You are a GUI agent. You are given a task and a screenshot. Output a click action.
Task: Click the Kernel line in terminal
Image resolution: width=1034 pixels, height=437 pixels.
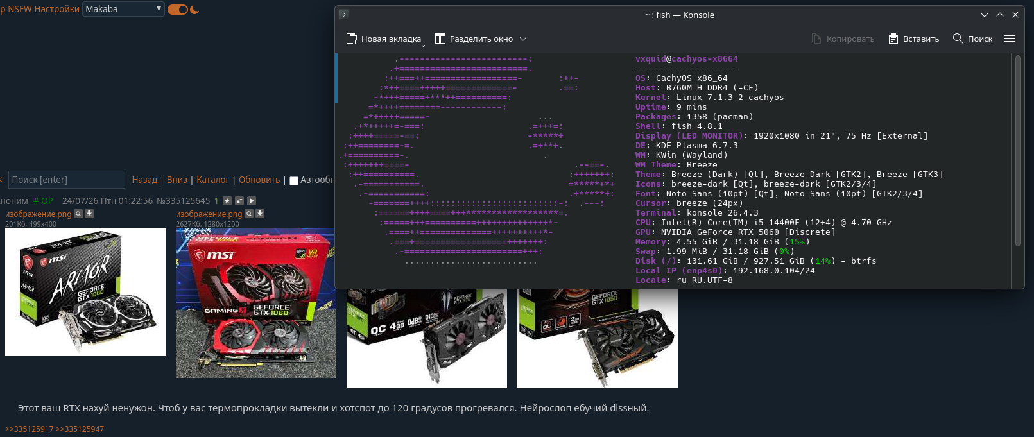(710, 98)
